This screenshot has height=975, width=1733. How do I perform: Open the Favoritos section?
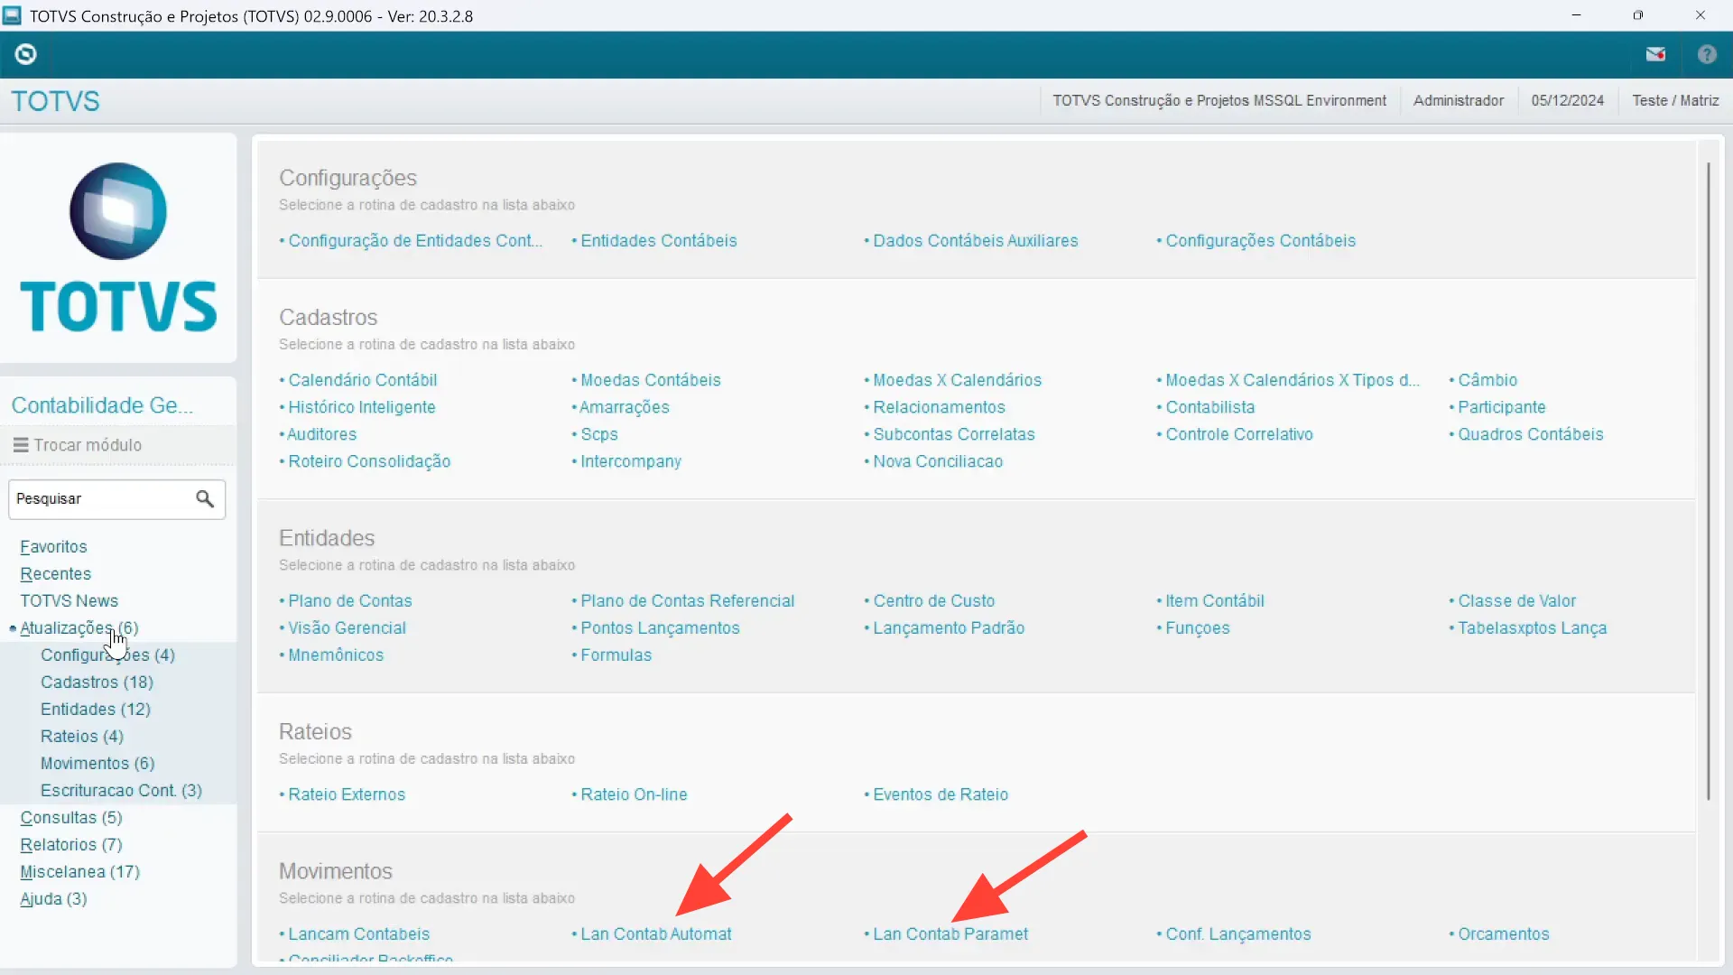pos(53,546)
